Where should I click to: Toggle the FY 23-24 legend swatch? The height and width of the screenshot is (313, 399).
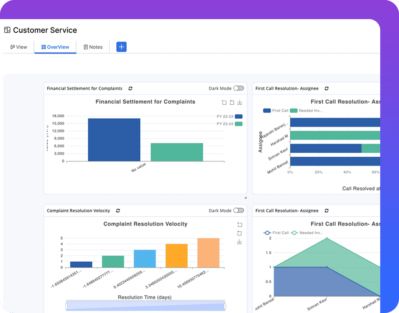(239, 124)
